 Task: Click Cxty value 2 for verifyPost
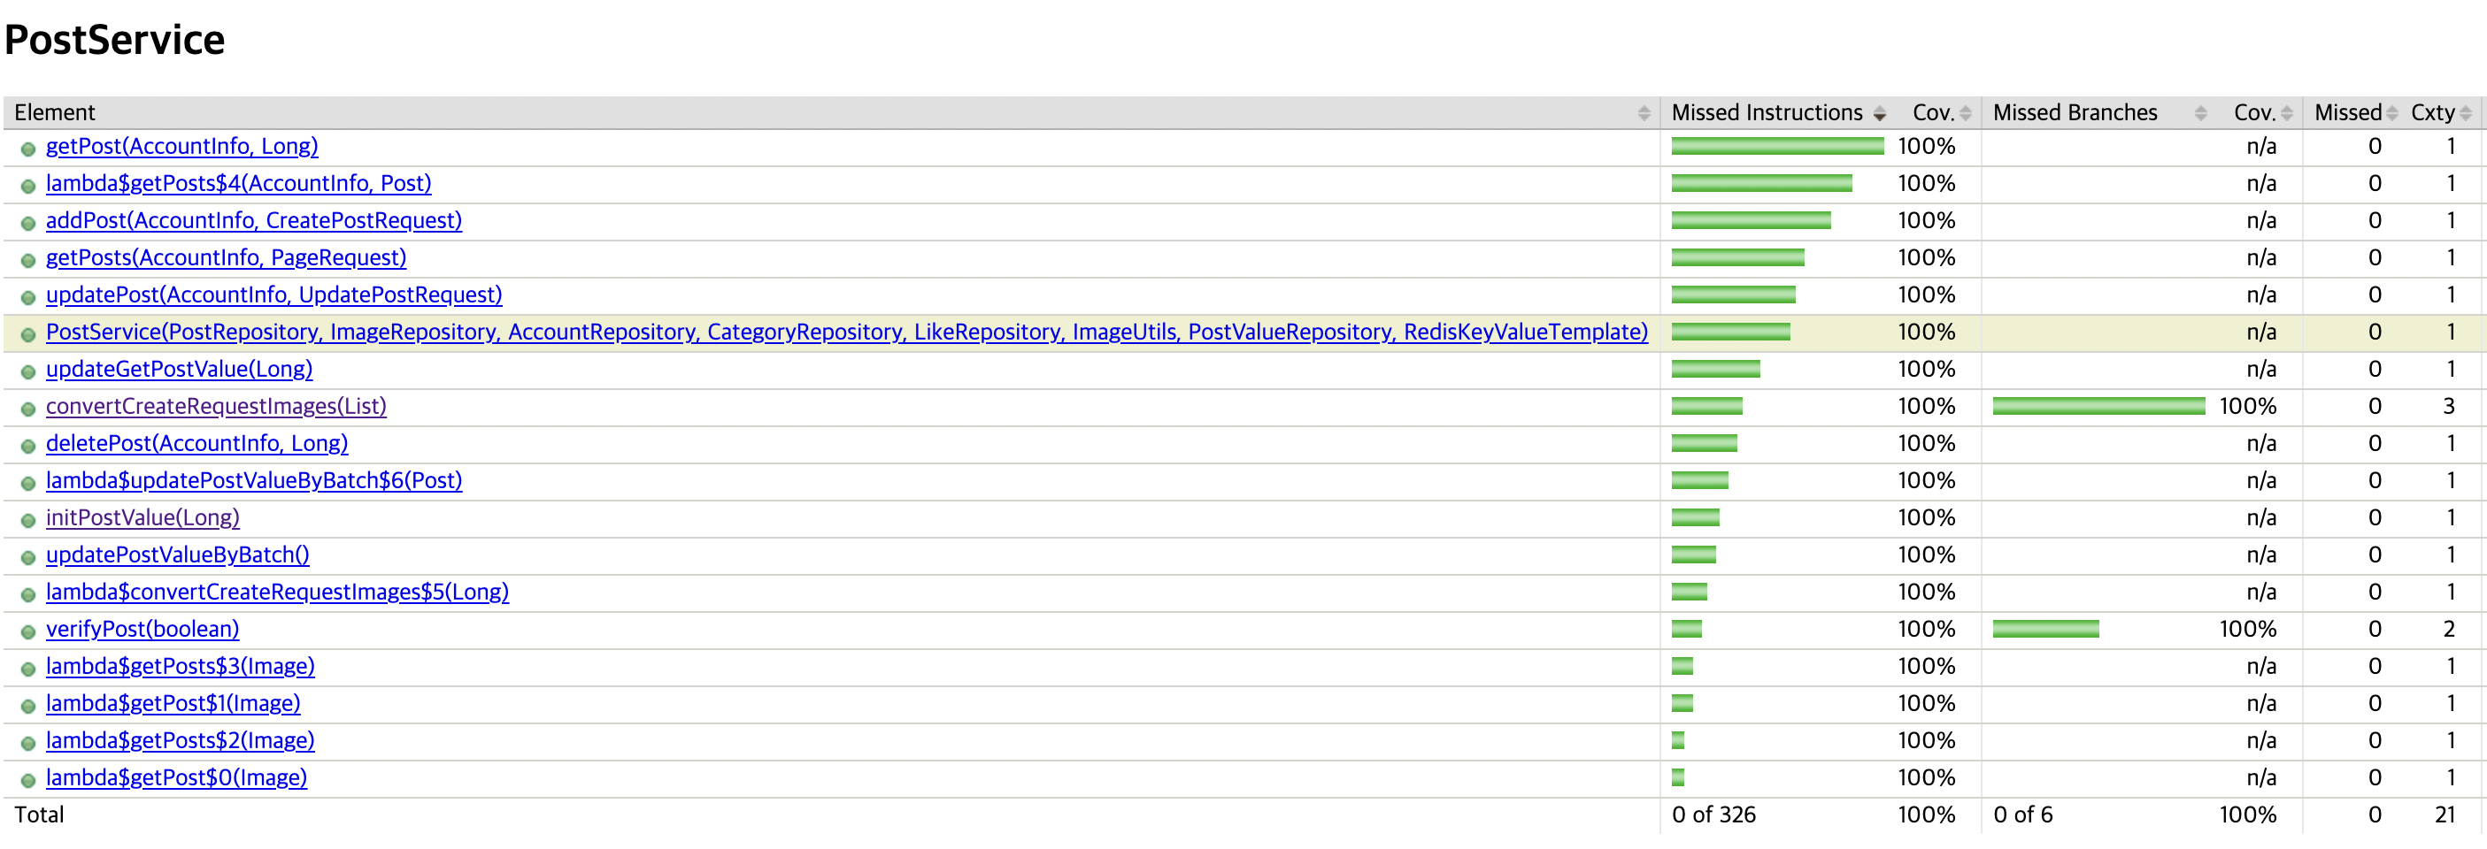pos(2448,629)
